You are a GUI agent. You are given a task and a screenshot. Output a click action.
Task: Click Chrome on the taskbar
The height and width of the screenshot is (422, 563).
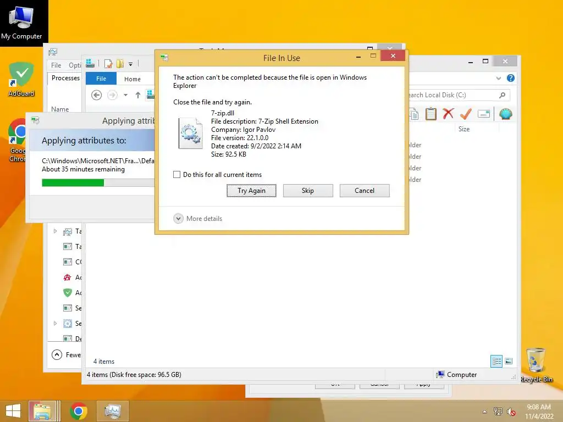pyautogui.click(x=78, y=411)
